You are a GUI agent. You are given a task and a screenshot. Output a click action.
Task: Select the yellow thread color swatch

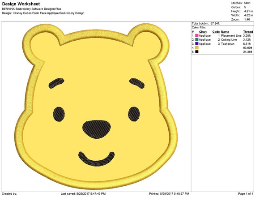[197, 48]
